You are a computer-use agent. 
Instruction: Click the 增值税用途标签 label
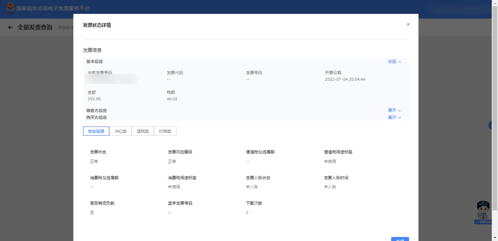[338, 152]
